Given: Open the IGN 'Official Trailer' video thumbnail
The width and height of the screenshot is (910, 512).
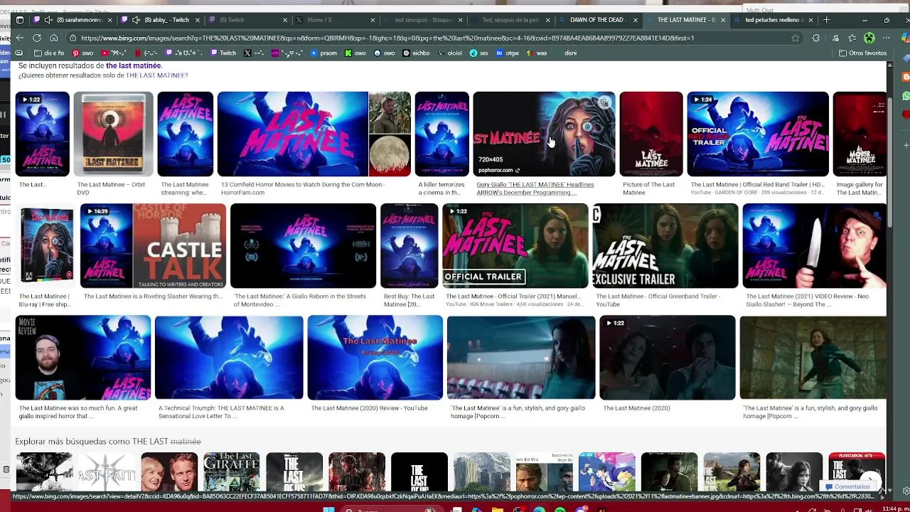Looking at the screenshot, I should (515, 245).
